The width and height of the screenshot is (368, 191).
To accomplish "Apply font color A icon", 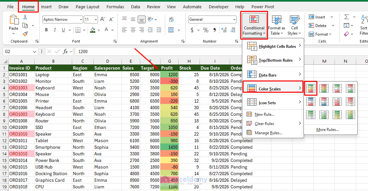I will pos(106,30).
